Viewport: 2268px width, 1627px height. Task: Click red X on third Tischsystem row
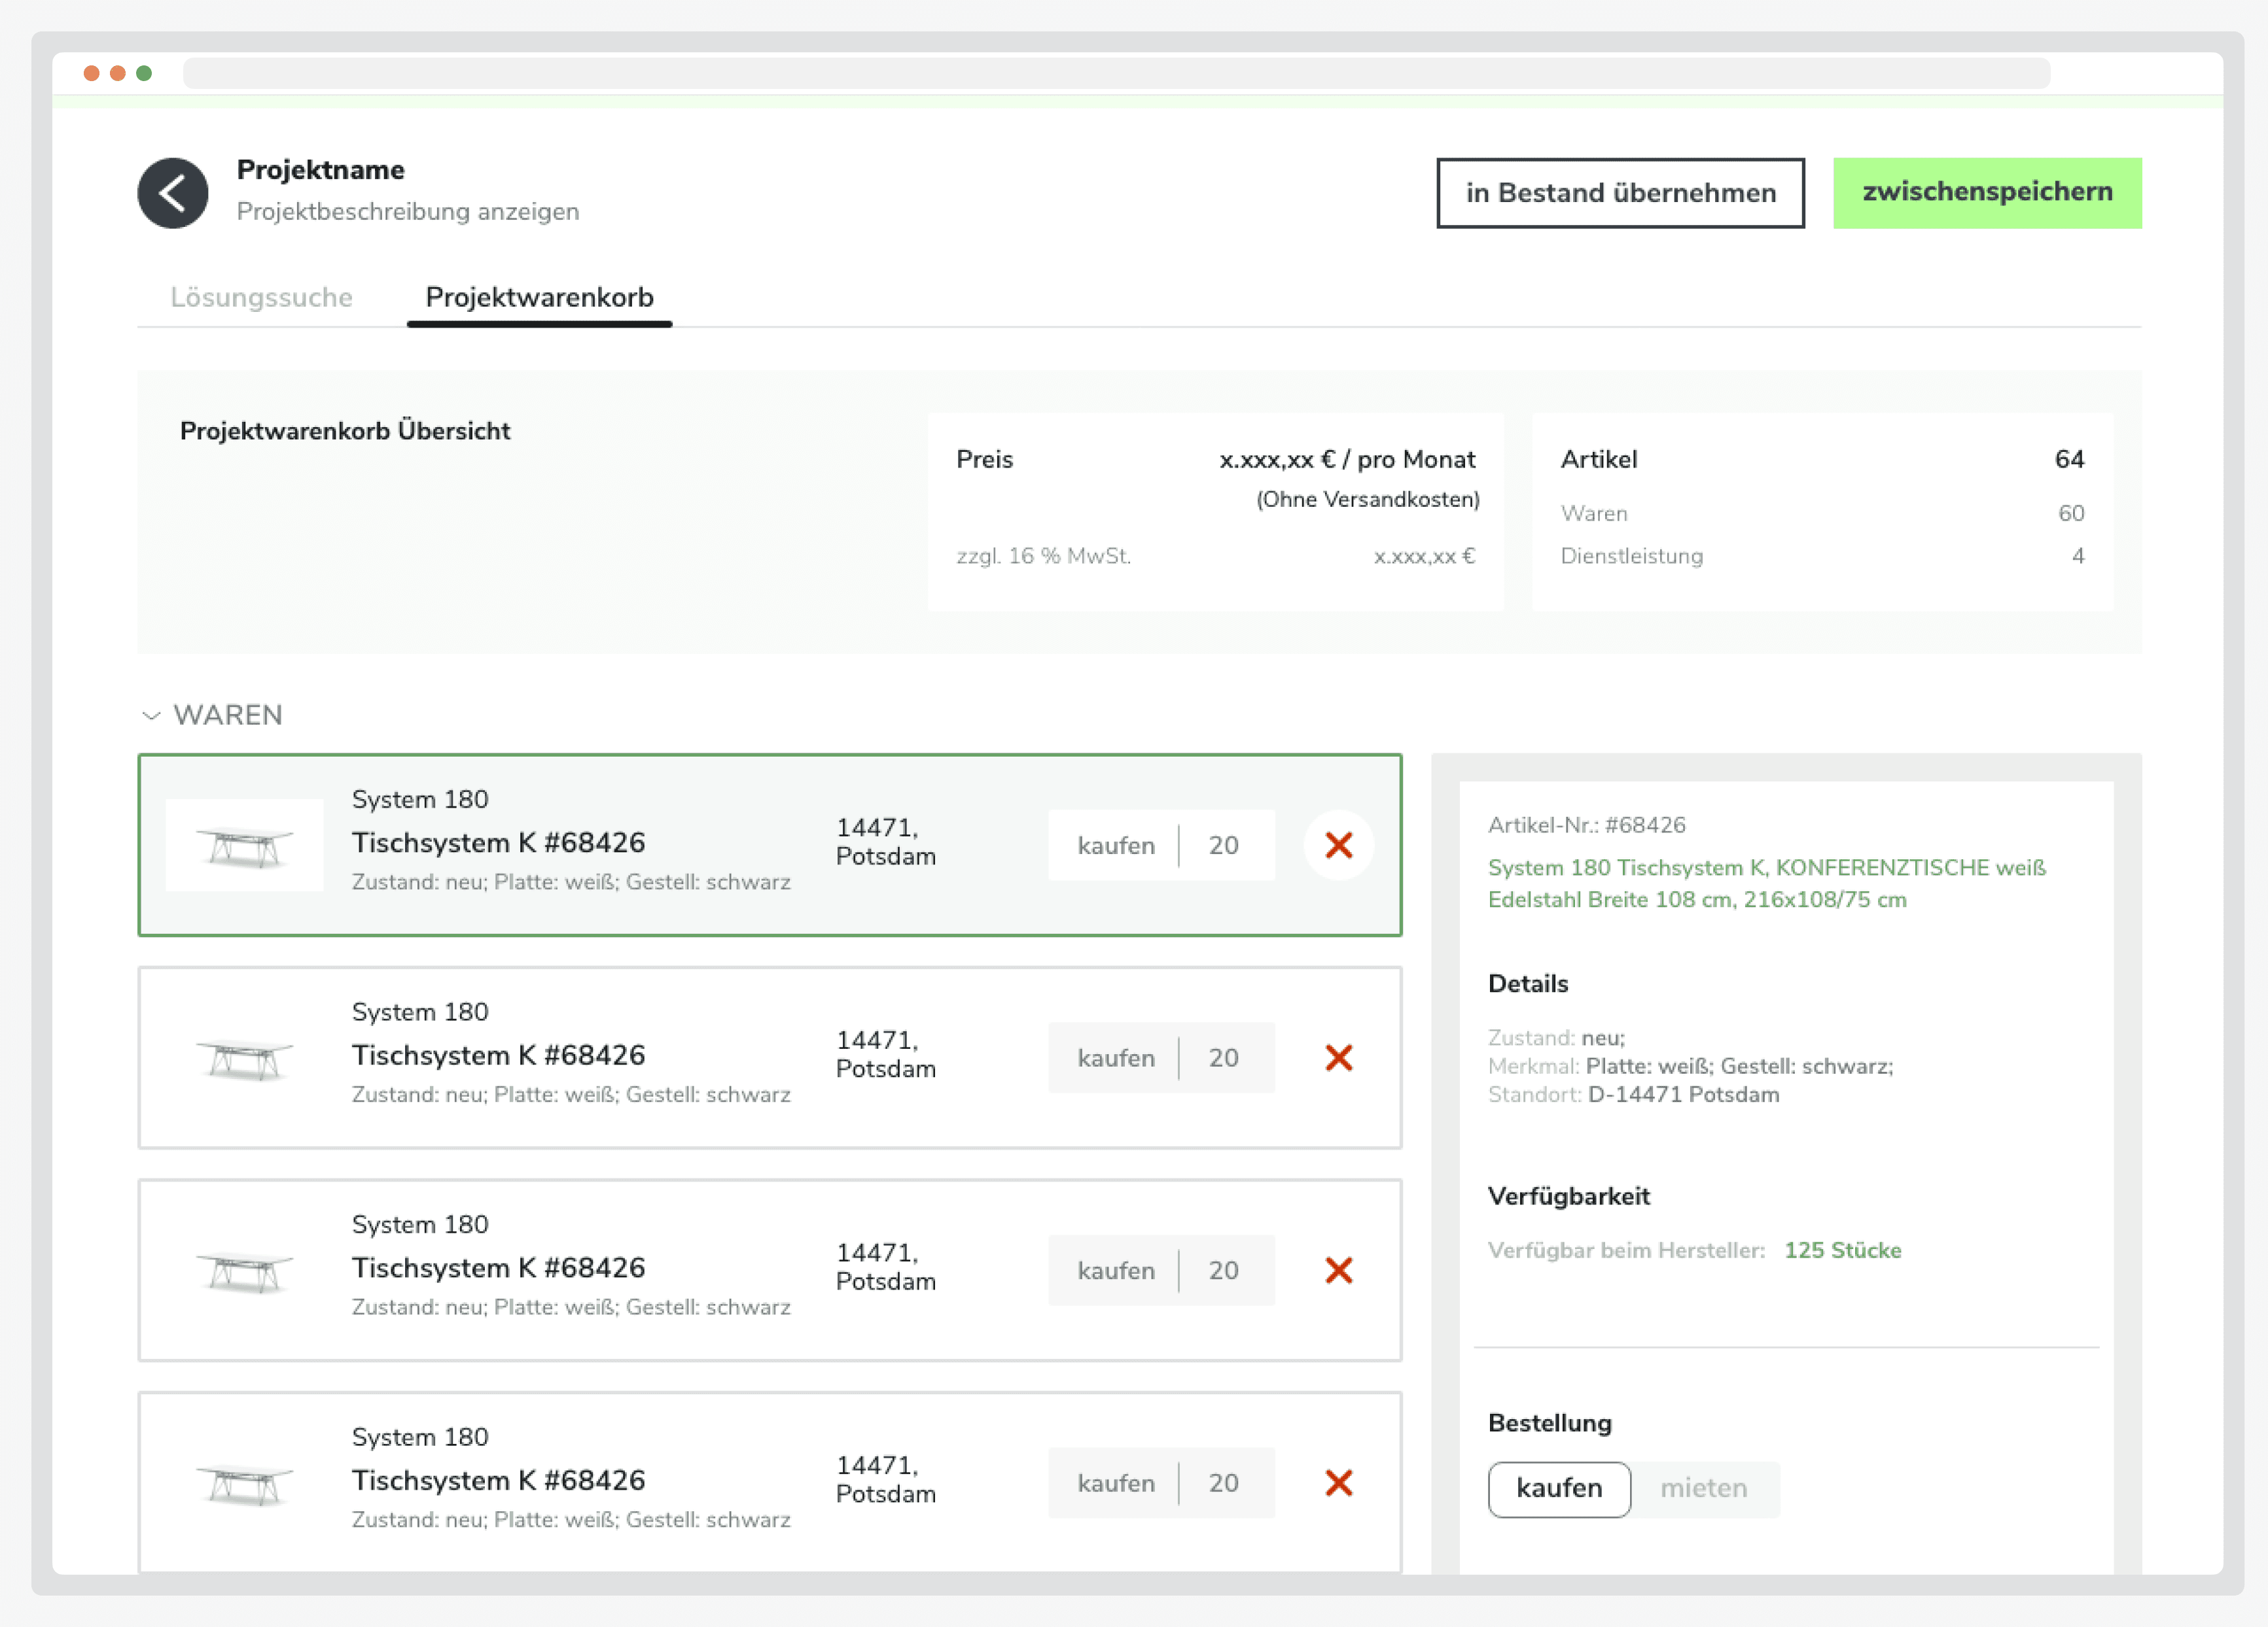(x=1338, y=1270)
